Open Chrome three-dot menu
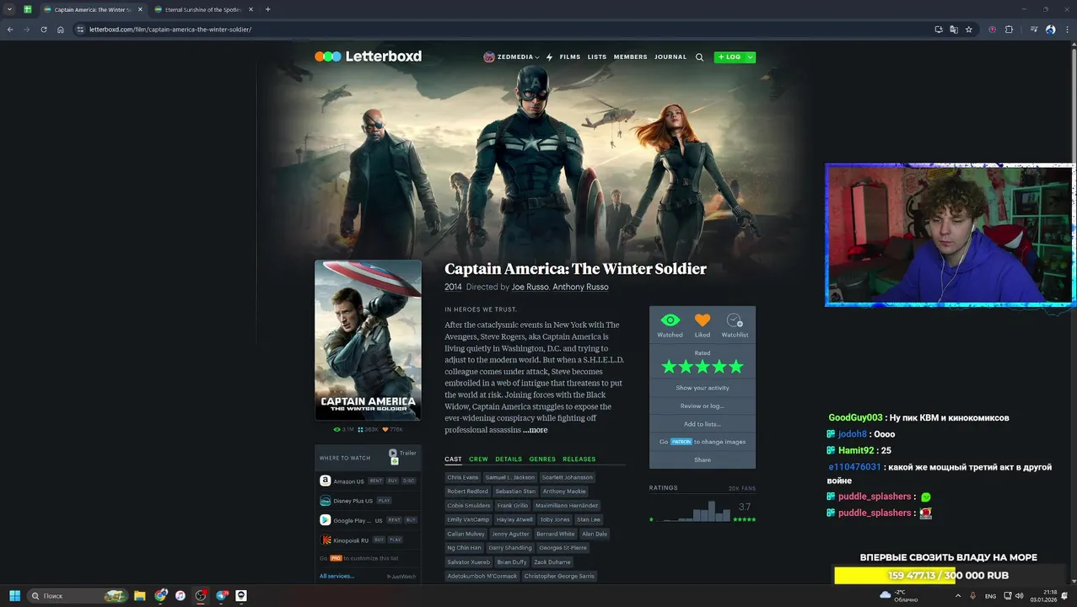The width and height of the screenshot is (1077, 607). (1066, 30)
